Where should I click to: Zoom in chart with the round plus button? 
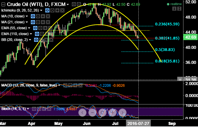(x=112, y=112)
